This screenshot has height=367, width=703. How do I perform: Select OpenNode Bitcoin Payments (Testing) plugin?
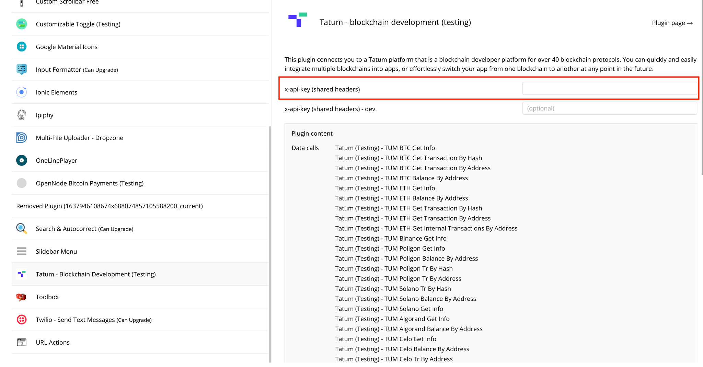pos(140,183)
